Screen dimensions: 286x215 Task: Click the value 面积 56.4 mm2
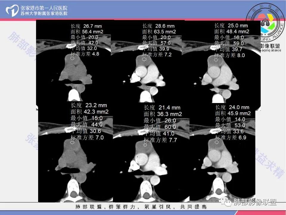87,32
